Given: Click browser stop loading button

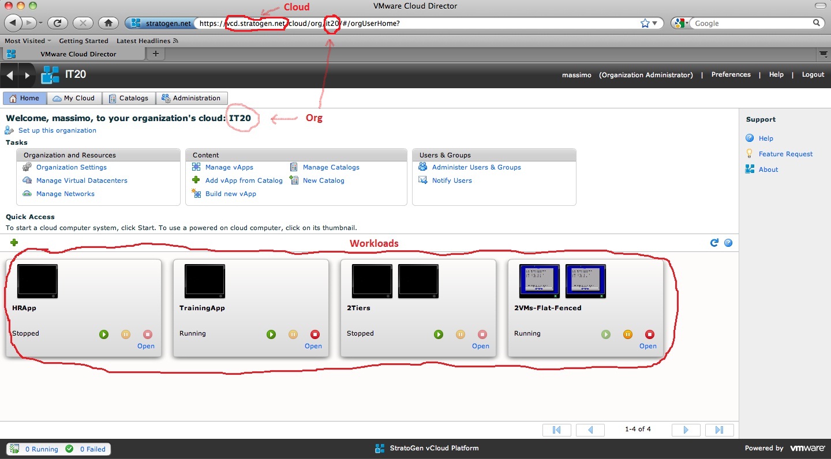Looking at the screenshot, I should point(83,23).
